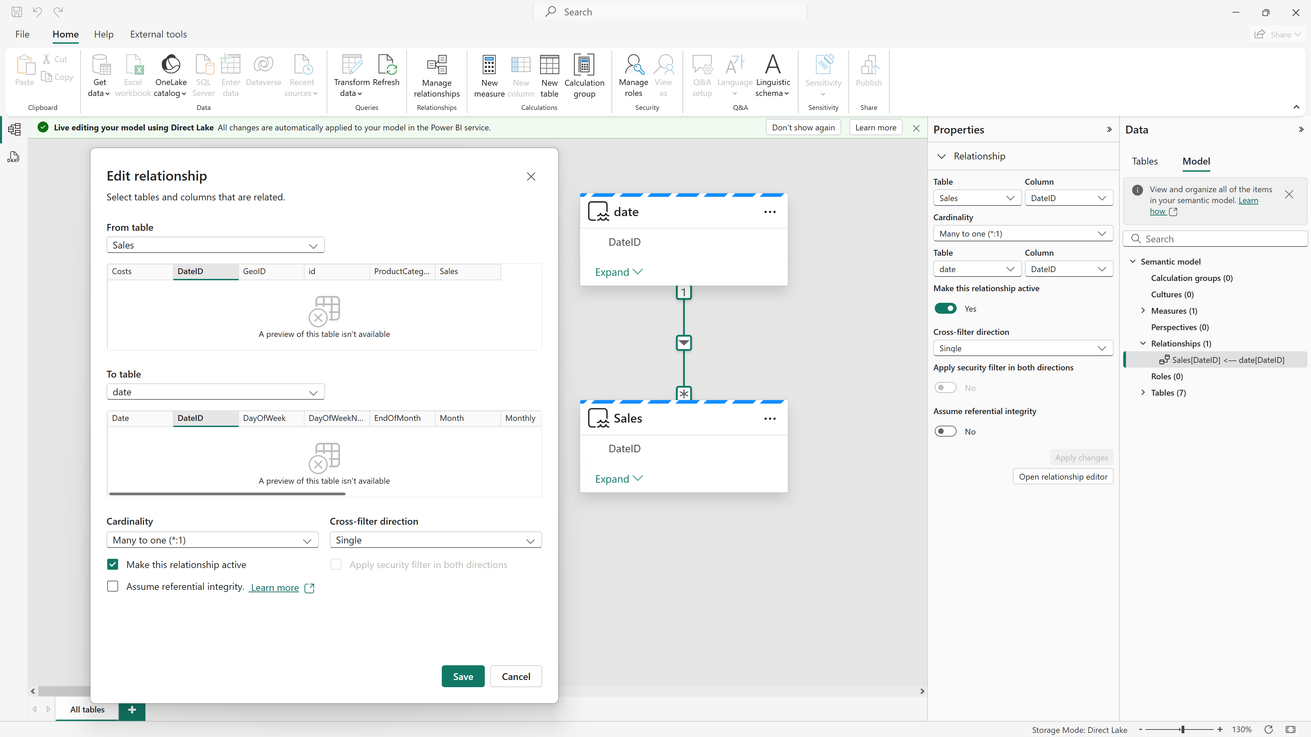The width and height of the screenshot is (1311, 737).
Task: Select GeoID column in From table
Action: 271,271
